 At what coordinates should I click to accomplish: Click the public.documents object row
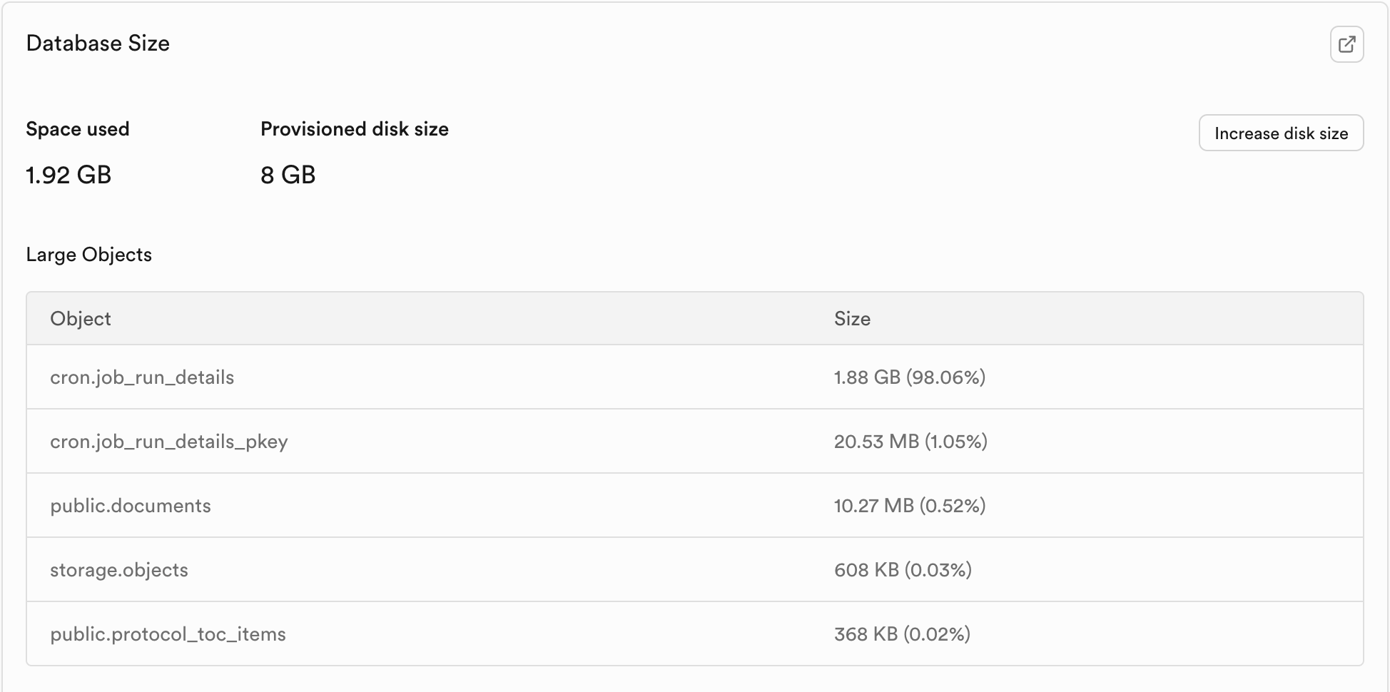pos(131,506)
